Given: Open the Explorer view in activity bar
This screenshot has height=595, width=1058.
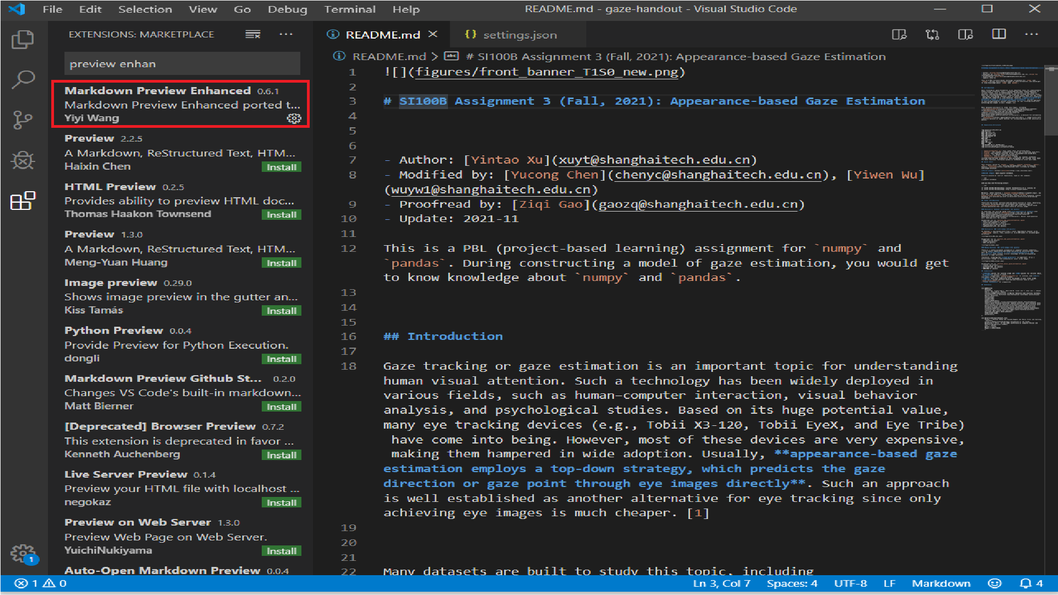Looking at the screenshot, I should 23,40.
